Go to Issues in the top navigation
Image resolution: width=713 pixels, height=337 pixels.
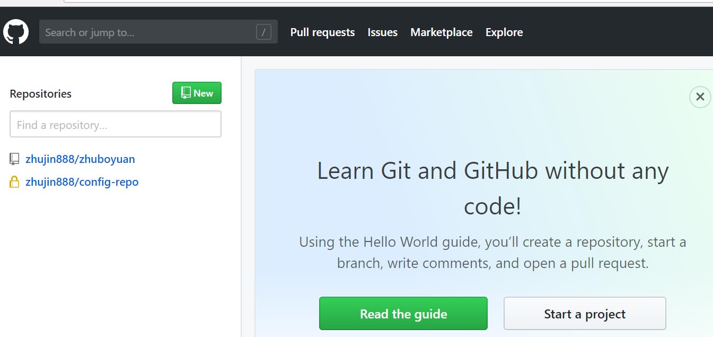click(383, 32)
